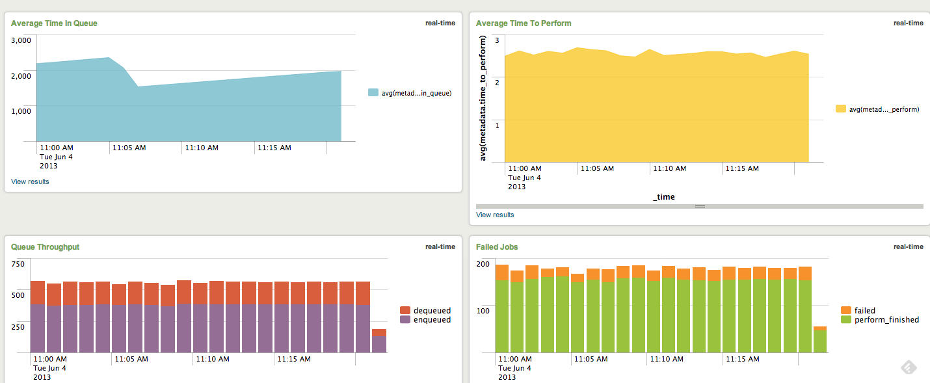Image resolution: width=930 pixels, height=383 pixels.
Task: Click the 3,000 y-axis value in Average Time In Queue
Action: pyautogui.click(x=21, y=40)
